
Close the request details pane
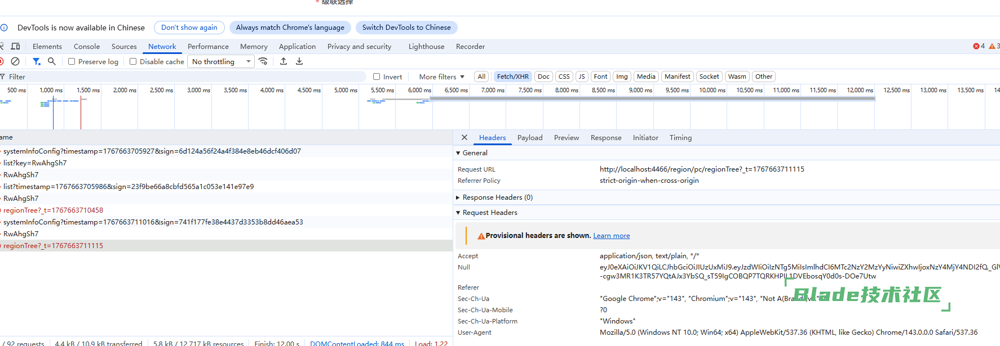tap(464, 137)
